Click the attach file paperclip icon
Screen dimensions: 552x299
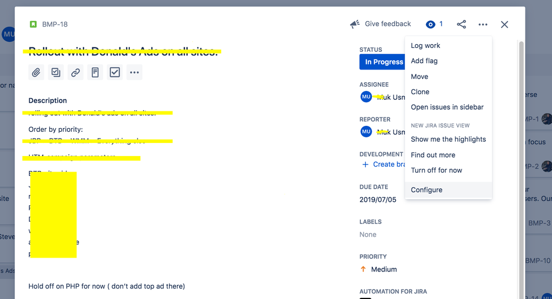click(x=36, y=72)
